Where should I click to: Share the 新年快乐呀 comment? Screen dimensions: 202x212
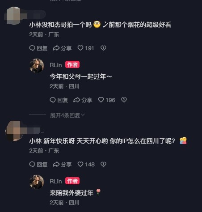tap(62, 164)
